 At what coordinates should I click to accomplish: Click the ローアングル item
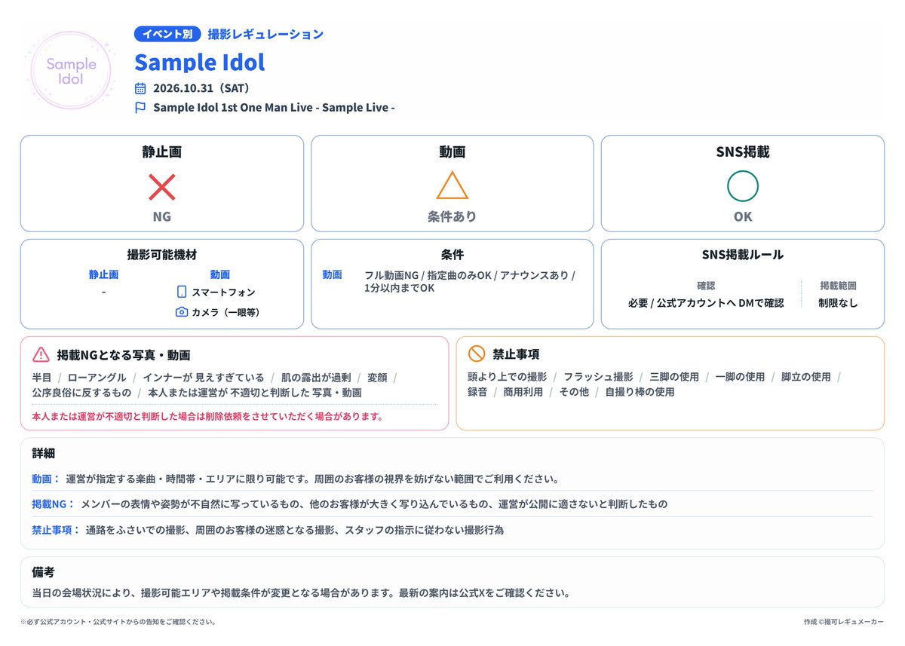pos(97,377)
